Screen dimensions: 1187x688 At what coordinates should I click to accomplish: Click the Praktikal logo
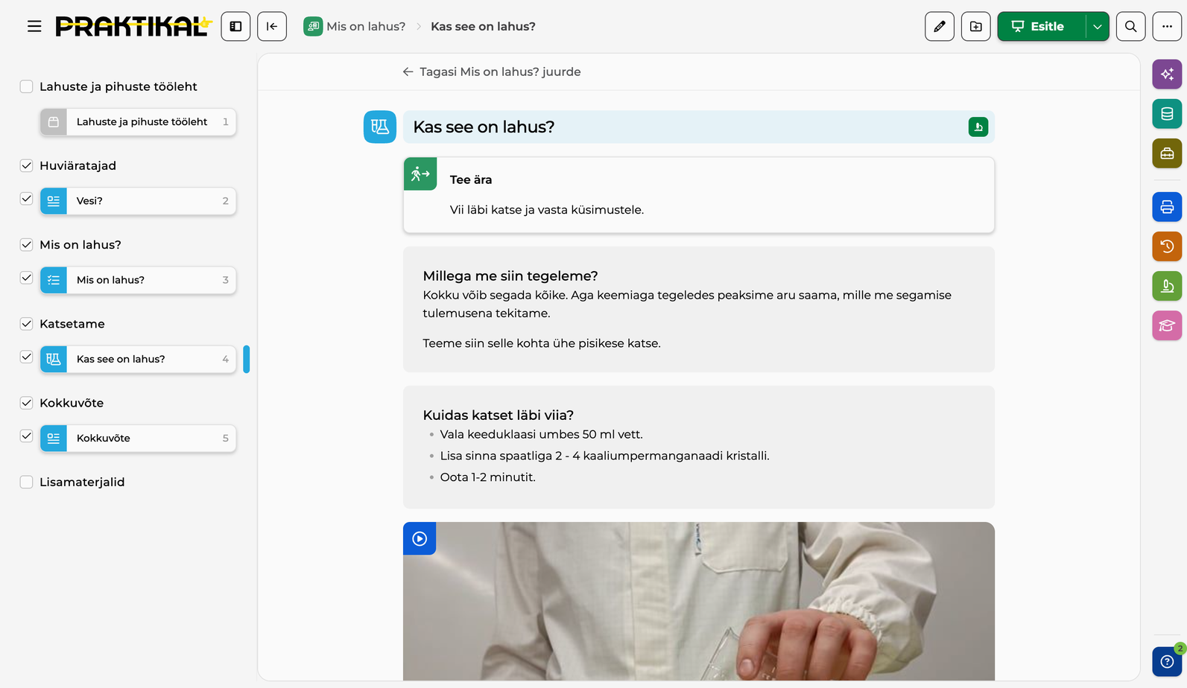pos(134,26)
